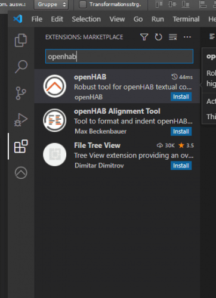Open the Source Control view
The width and height of the screenshot is (216, 298).
click(21, 93)
